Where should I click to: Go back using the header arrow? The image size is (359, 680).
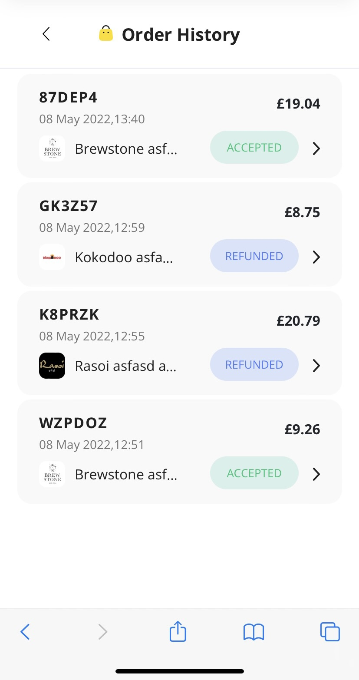tap(46, 34)
